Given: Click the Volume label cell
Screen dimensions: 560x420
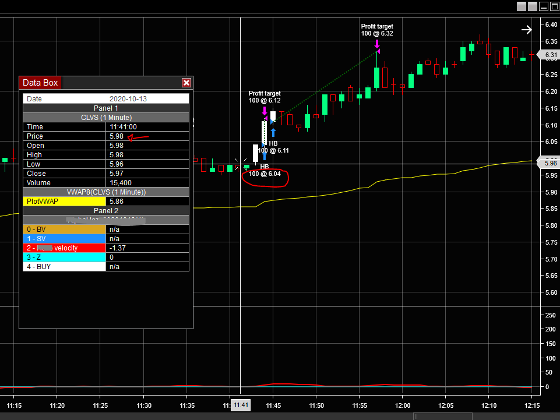Looking at the screenshot, I should click(64, 182).
